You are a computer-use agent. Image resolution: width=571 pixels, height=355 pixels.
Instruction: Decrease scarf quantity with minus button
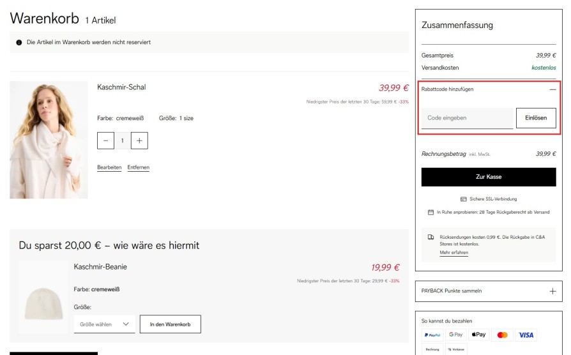pyautogui.click(x=106, y=140)
